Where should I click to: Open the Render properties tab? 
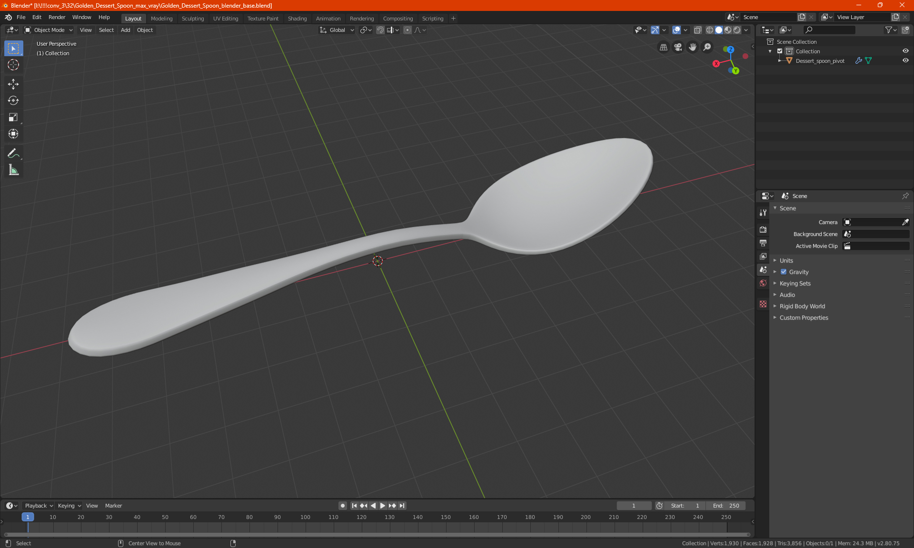click(763, 229)
